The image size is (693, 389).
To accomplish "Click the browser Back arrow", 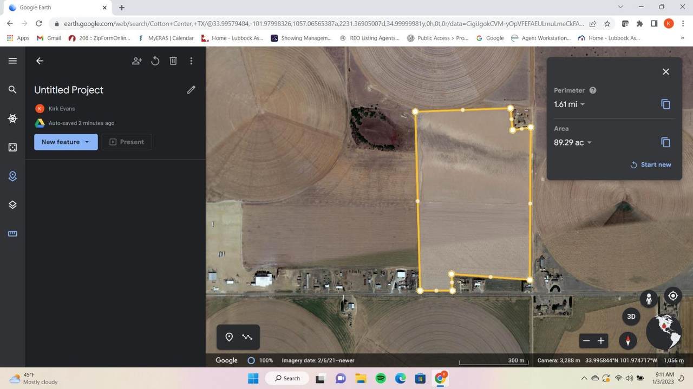I will click(10, 24).
